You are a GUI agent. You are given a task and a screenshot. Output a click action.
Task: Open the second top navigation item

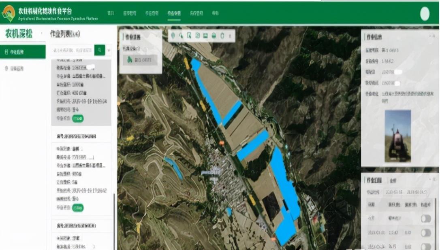coord(130,13)
